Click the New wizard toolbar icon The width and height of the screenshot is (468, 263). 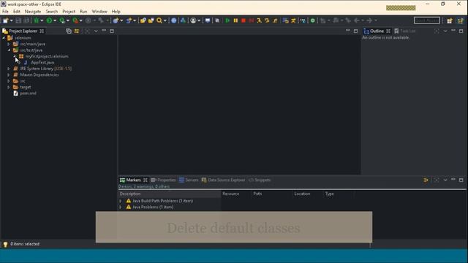coord(5,20)
